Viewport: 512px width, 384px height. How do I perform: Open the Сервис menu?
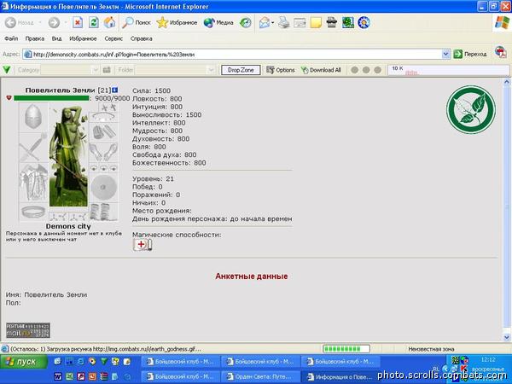coord(113,38)
